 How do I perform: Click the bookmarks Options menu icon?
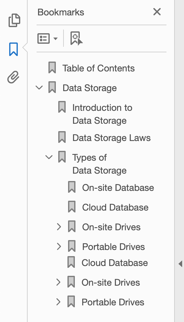[x=44, y=38]
